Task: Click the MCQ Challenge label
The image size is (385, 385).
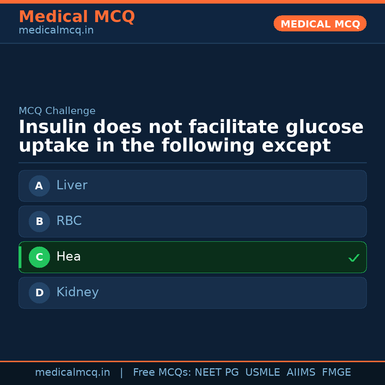Action: tap(57, 111)
